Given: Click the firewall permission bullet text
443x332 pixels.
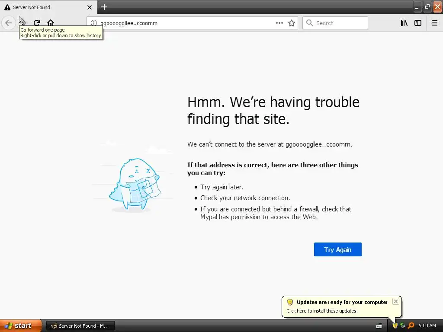Looking at the screenshot, I should [x=276, y=213].
